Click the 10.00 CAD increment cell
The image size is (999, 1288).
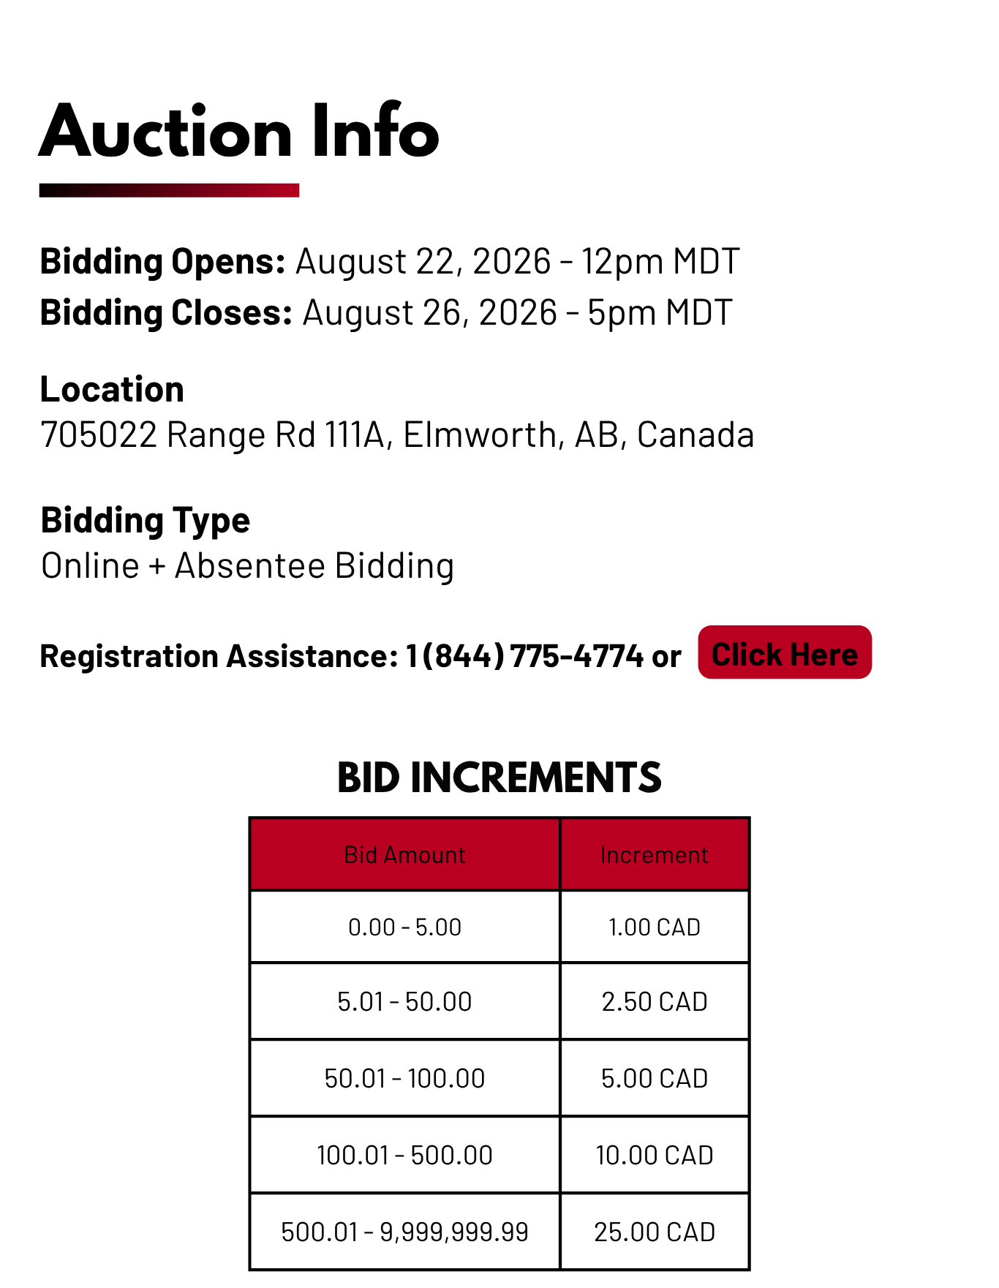pos(655,1155)
